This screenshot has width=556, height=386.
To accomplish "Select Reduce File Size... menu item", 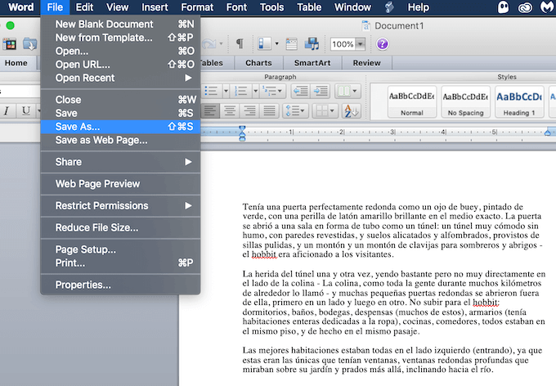I will [x=96, y=227].
